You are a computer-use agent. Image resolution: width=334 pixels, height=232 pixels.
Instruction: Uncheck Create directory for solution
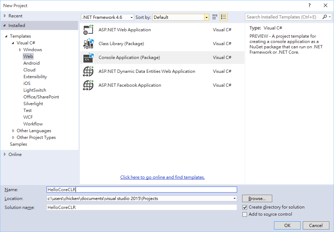[x=245, y=207]
